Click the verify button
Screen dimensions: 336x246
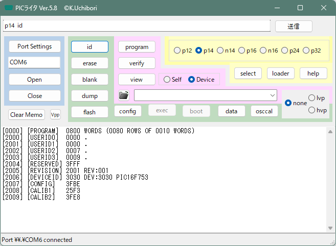[137, 63]
